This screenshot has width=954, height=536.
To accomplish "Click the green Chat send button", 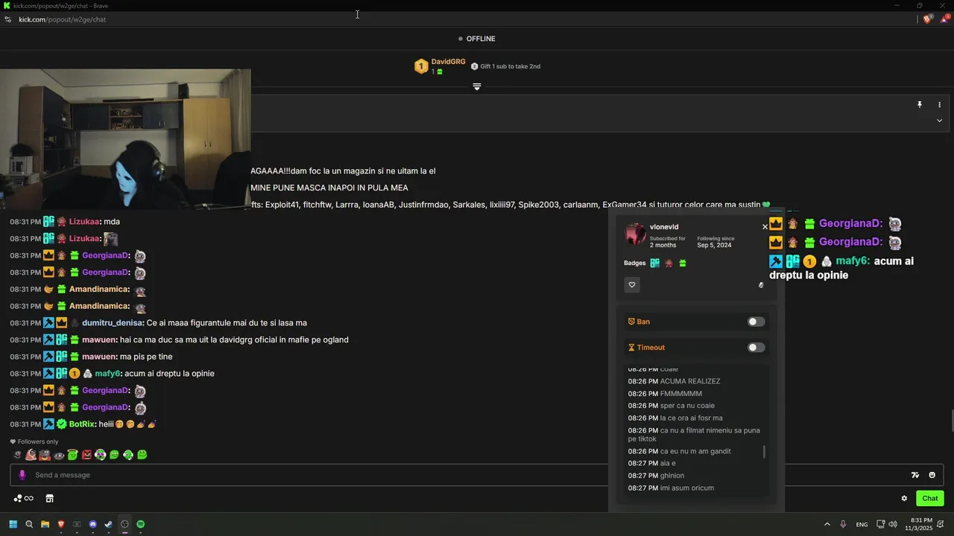I will pos(930,499).
